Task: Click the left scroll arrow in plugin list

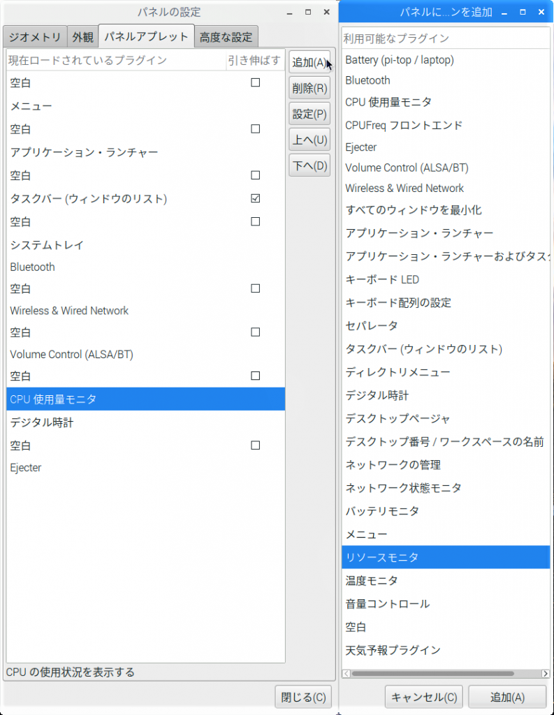Action: click(347, 674)
